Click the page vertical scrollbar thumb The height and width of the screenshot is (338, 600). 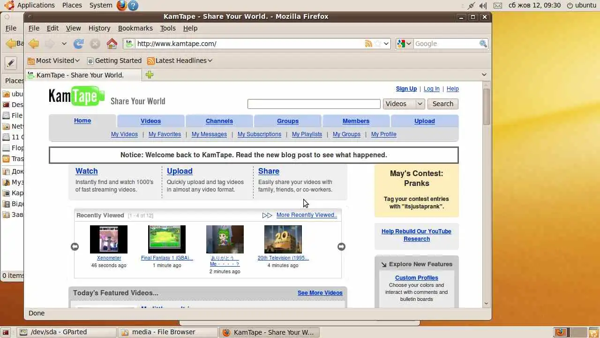click(x=487, y=106)
